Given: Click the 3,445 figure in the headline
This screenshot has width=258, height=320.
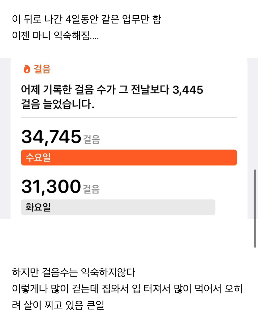Looking at the screenshot, I should [188, 90].
